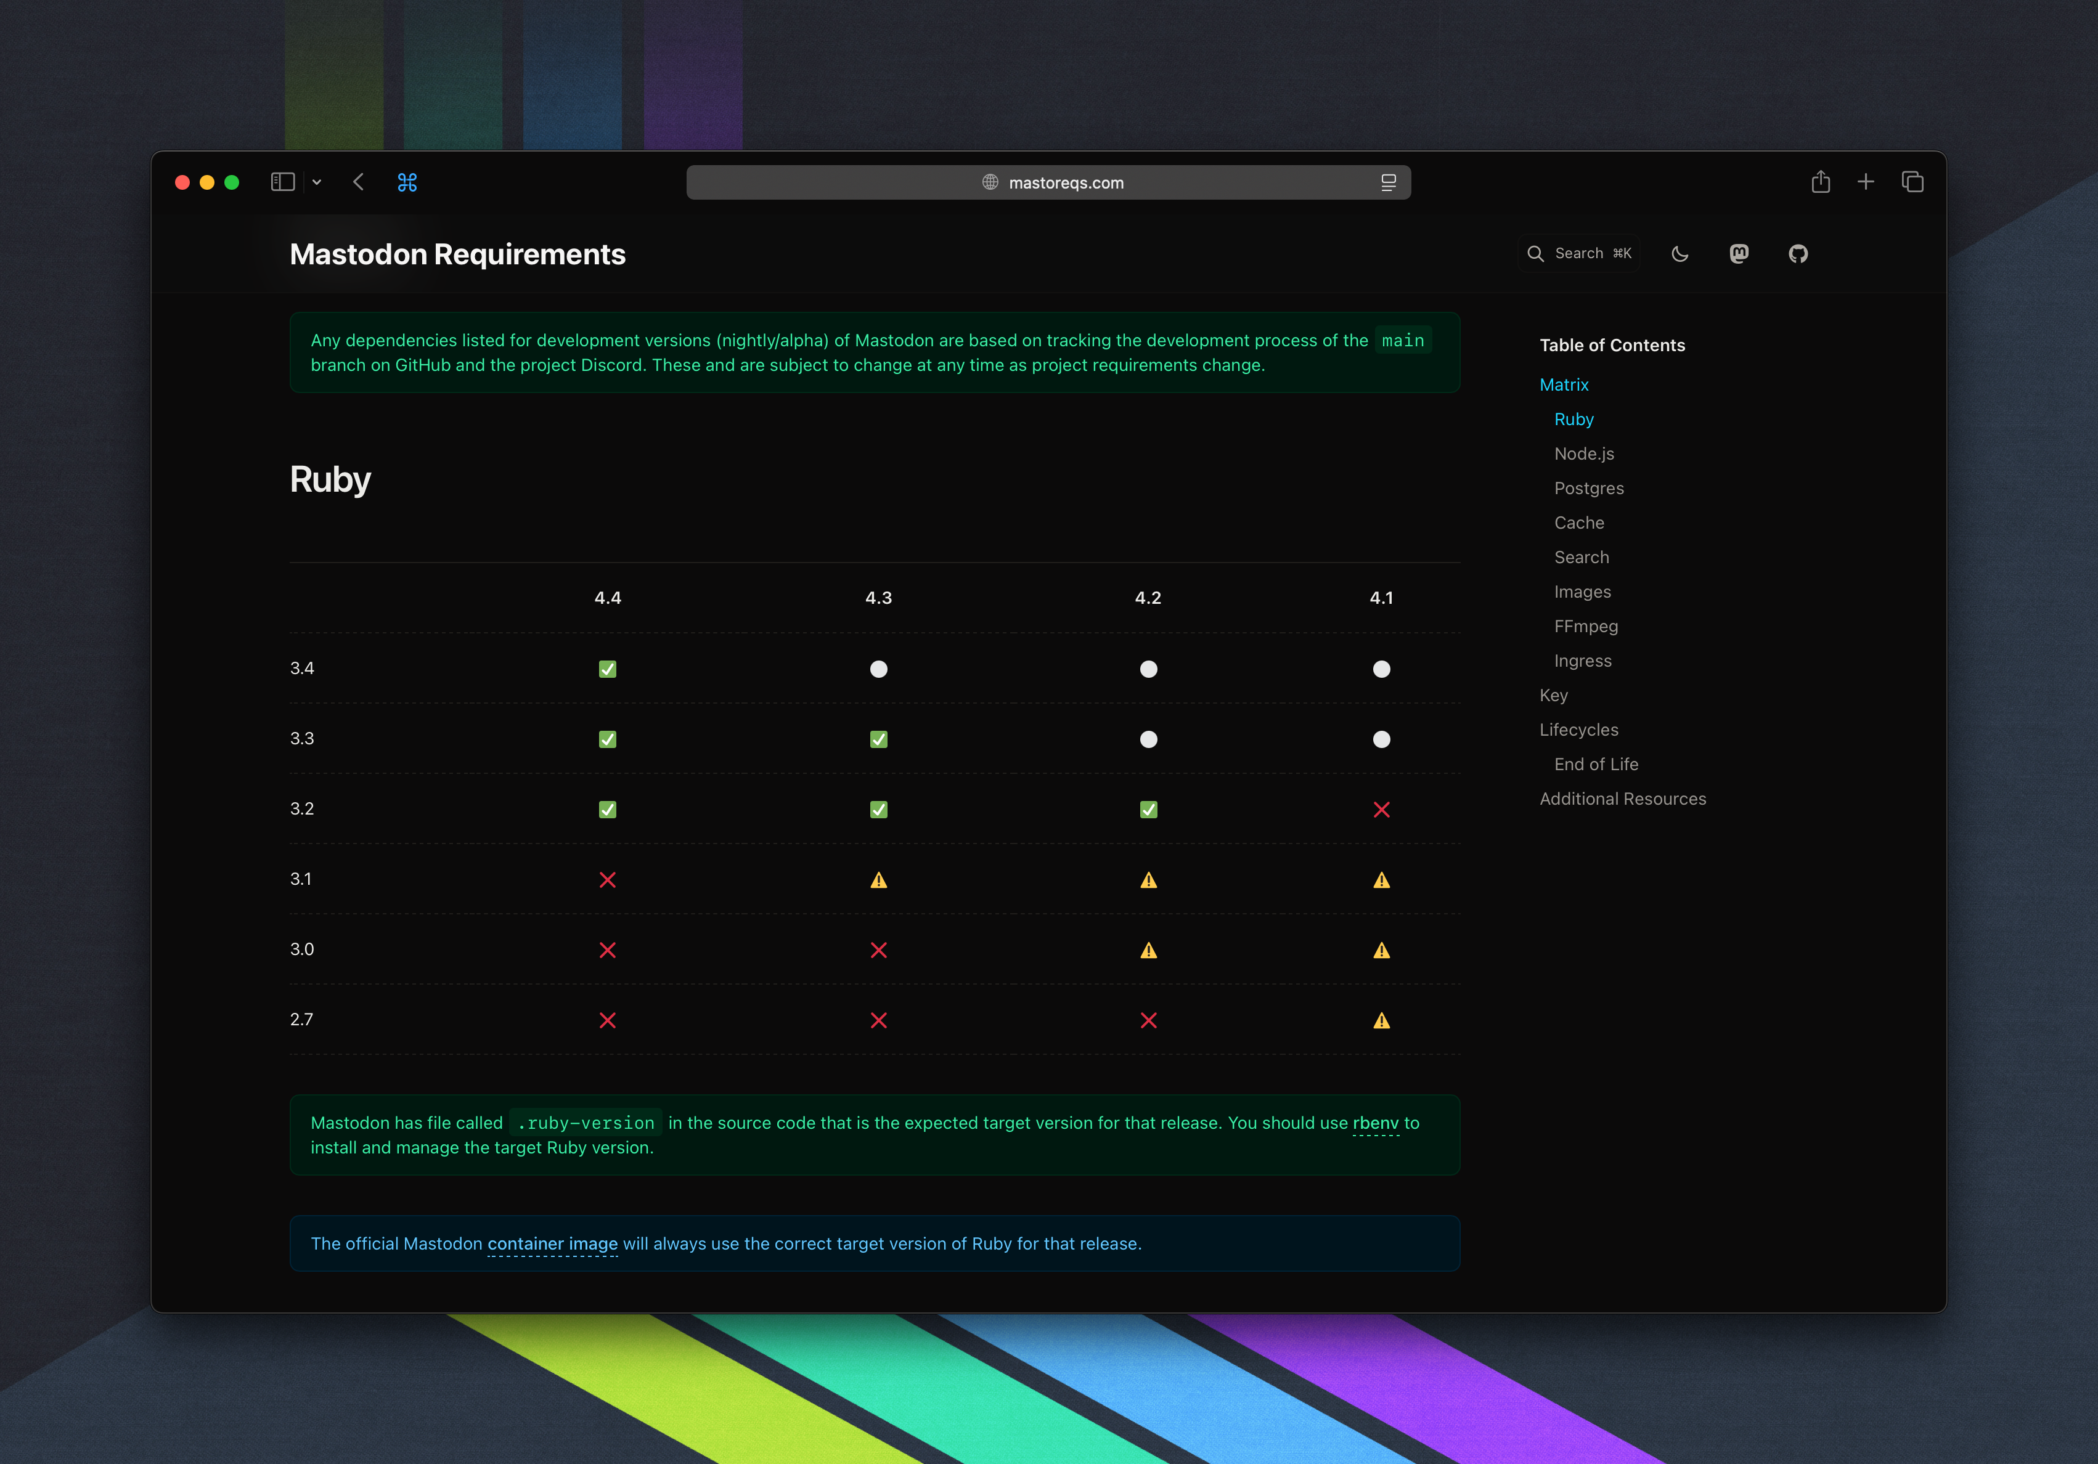Screen dimensions: 2098x1464
Task: Click the main branch code label
Action: point(1403,341)
